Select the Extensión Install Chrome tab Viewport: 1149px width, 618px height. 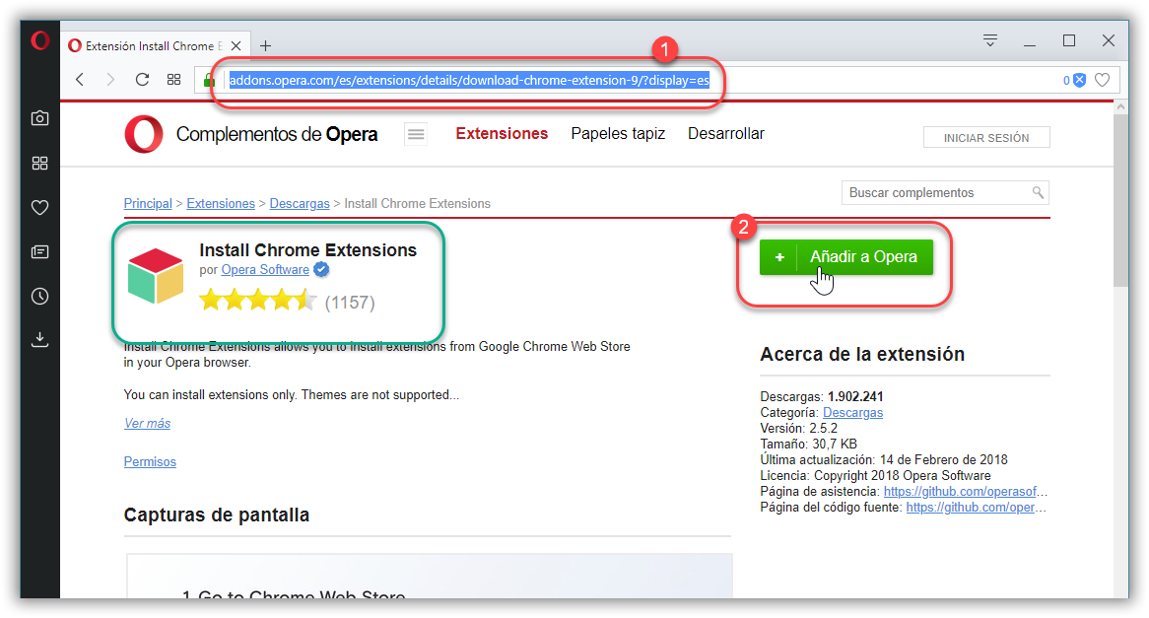click(154, 45)
